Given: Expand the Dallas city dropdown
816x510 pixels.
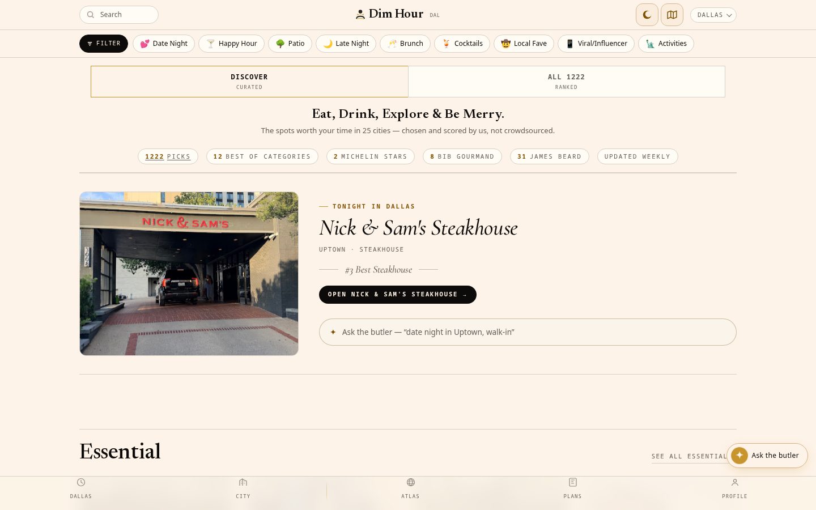Looking at the screenshot, I should point(713,15).
